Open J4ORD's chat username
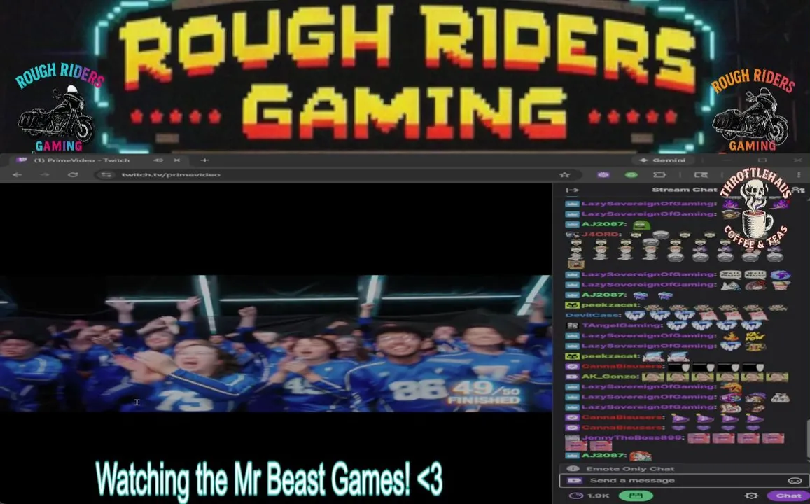 click(x=600, y=234)
